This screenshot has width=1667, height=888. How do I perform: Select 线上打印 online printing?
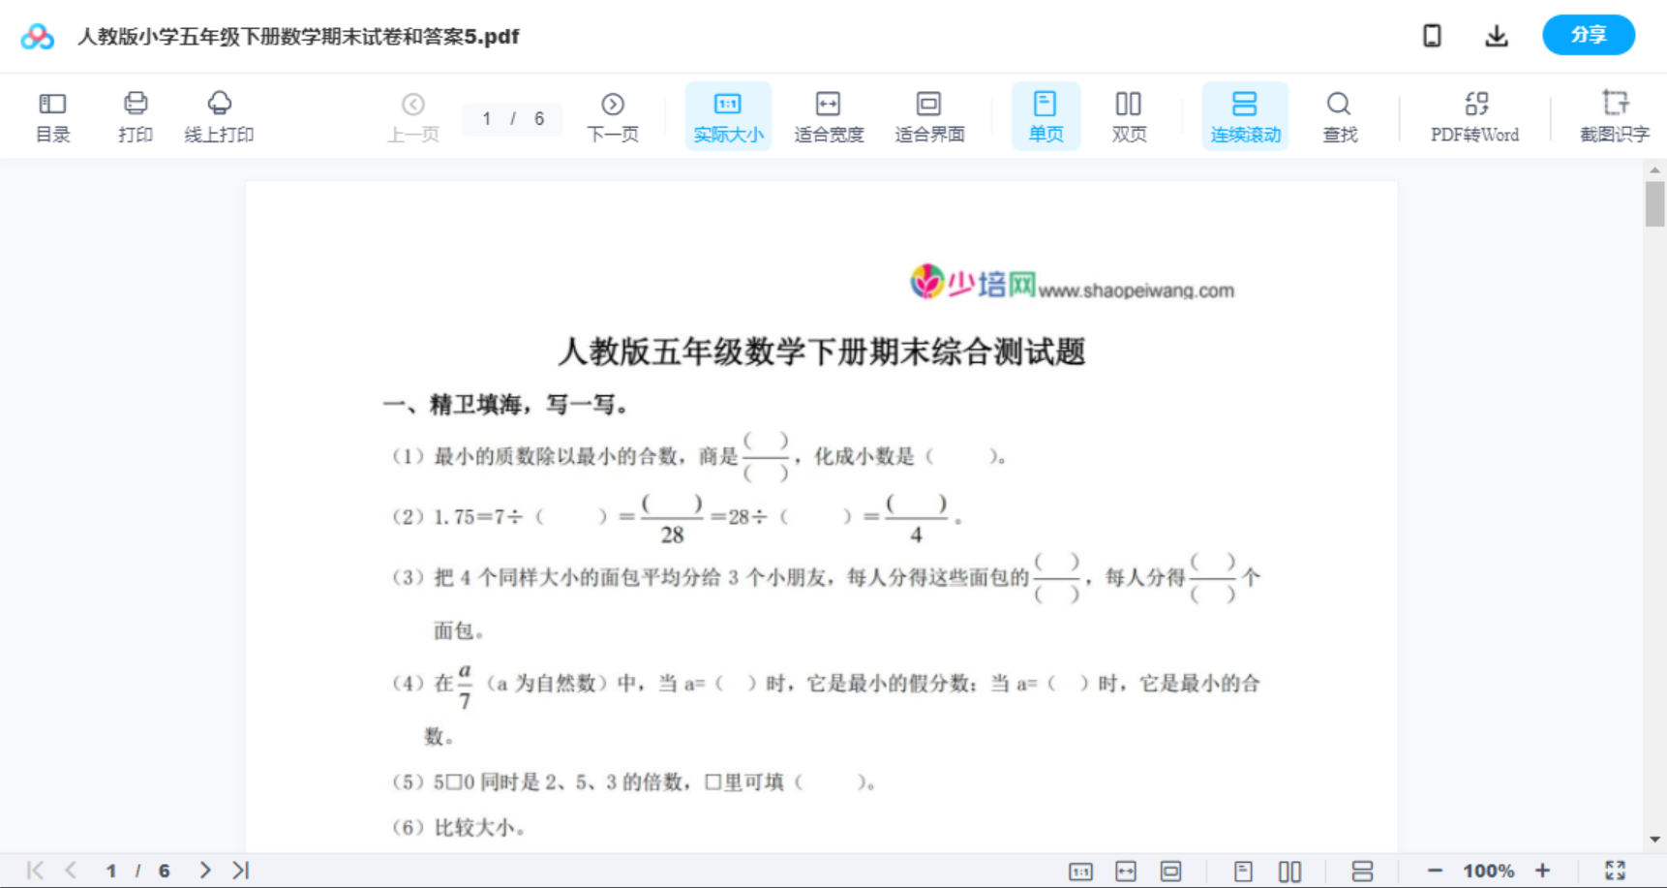219,115
